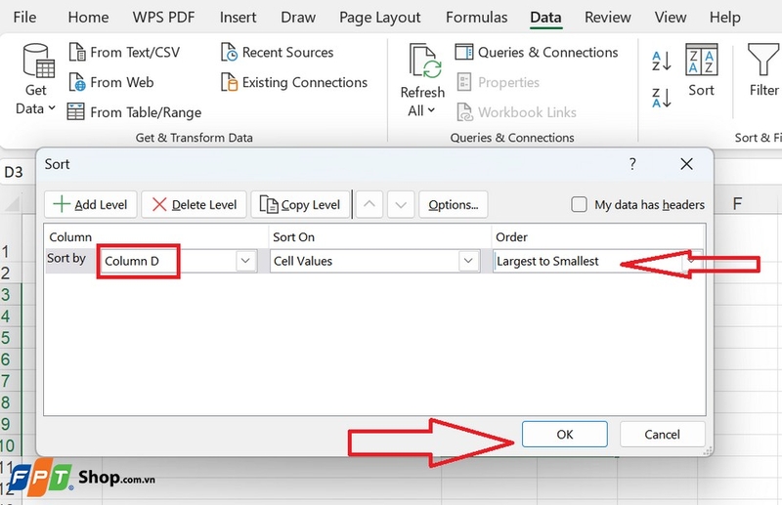Load data From Table/Range
Screen dimensions: 782x505
pyautogui.click(x=135, y=112)
